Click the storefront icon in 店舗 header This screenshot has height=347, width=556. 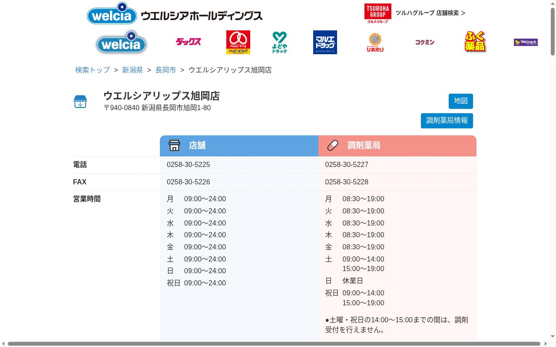174,145
